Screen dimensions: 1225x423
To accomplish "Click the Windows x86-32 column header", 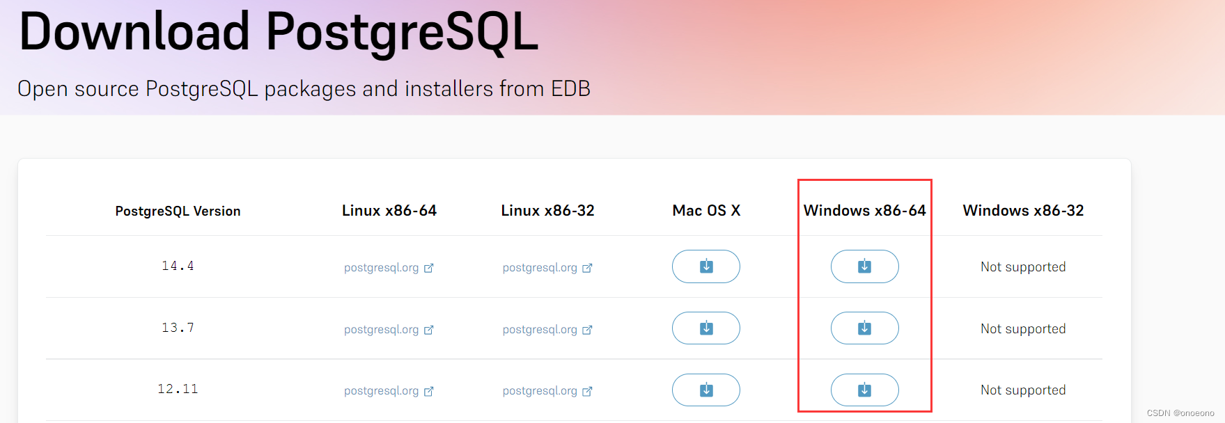I will 1023,211.
